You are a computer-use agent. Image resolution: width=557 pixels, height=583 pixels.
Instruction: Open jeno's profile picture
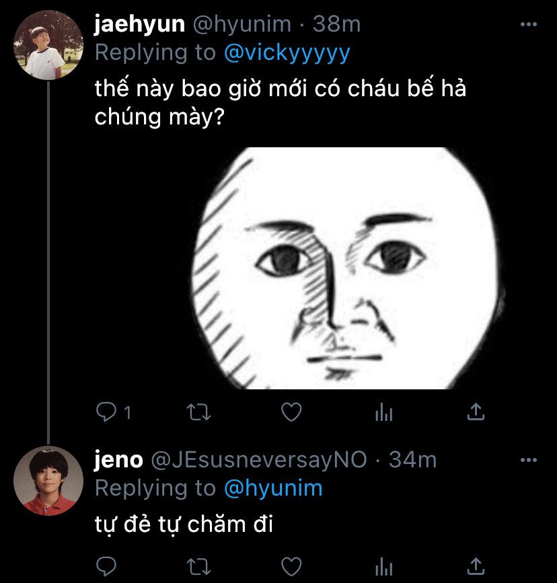coord(48,481)
